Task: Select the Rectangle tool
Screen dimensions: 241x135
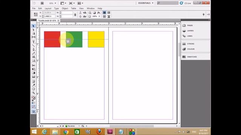Action: (x=34, y=60)
